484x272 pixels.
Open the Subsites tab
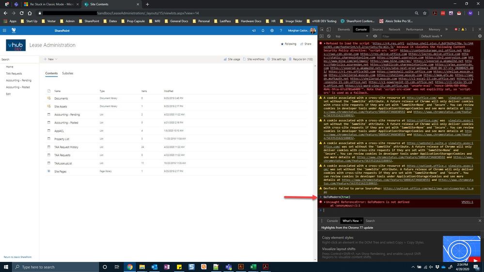pyautogui.click(x=68, y=74)
